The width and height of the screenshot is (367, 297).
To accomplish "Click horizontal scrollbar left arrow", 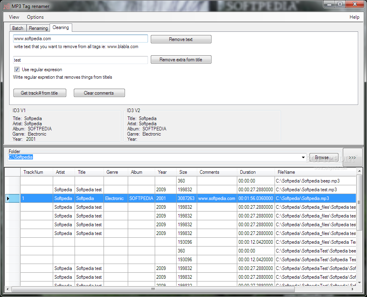I will click(8, 289).
